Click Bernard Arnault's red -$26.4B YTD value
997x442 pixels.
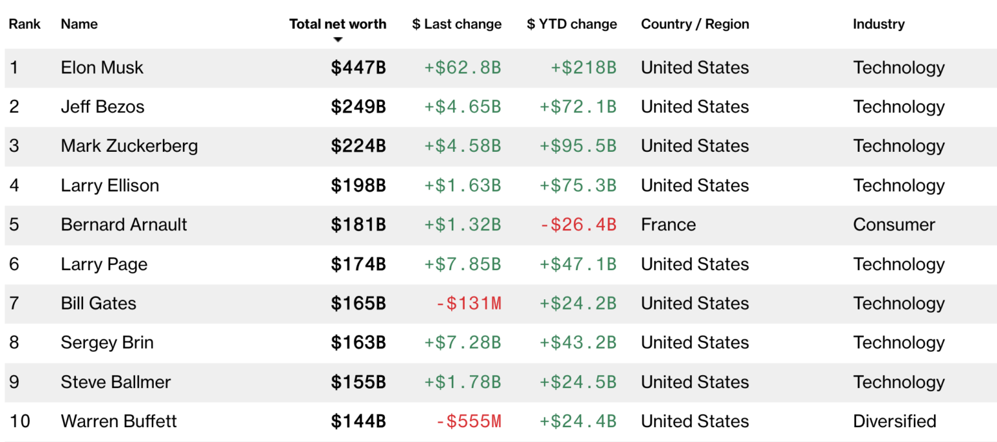pyautogui.click(x=578, y=225)
